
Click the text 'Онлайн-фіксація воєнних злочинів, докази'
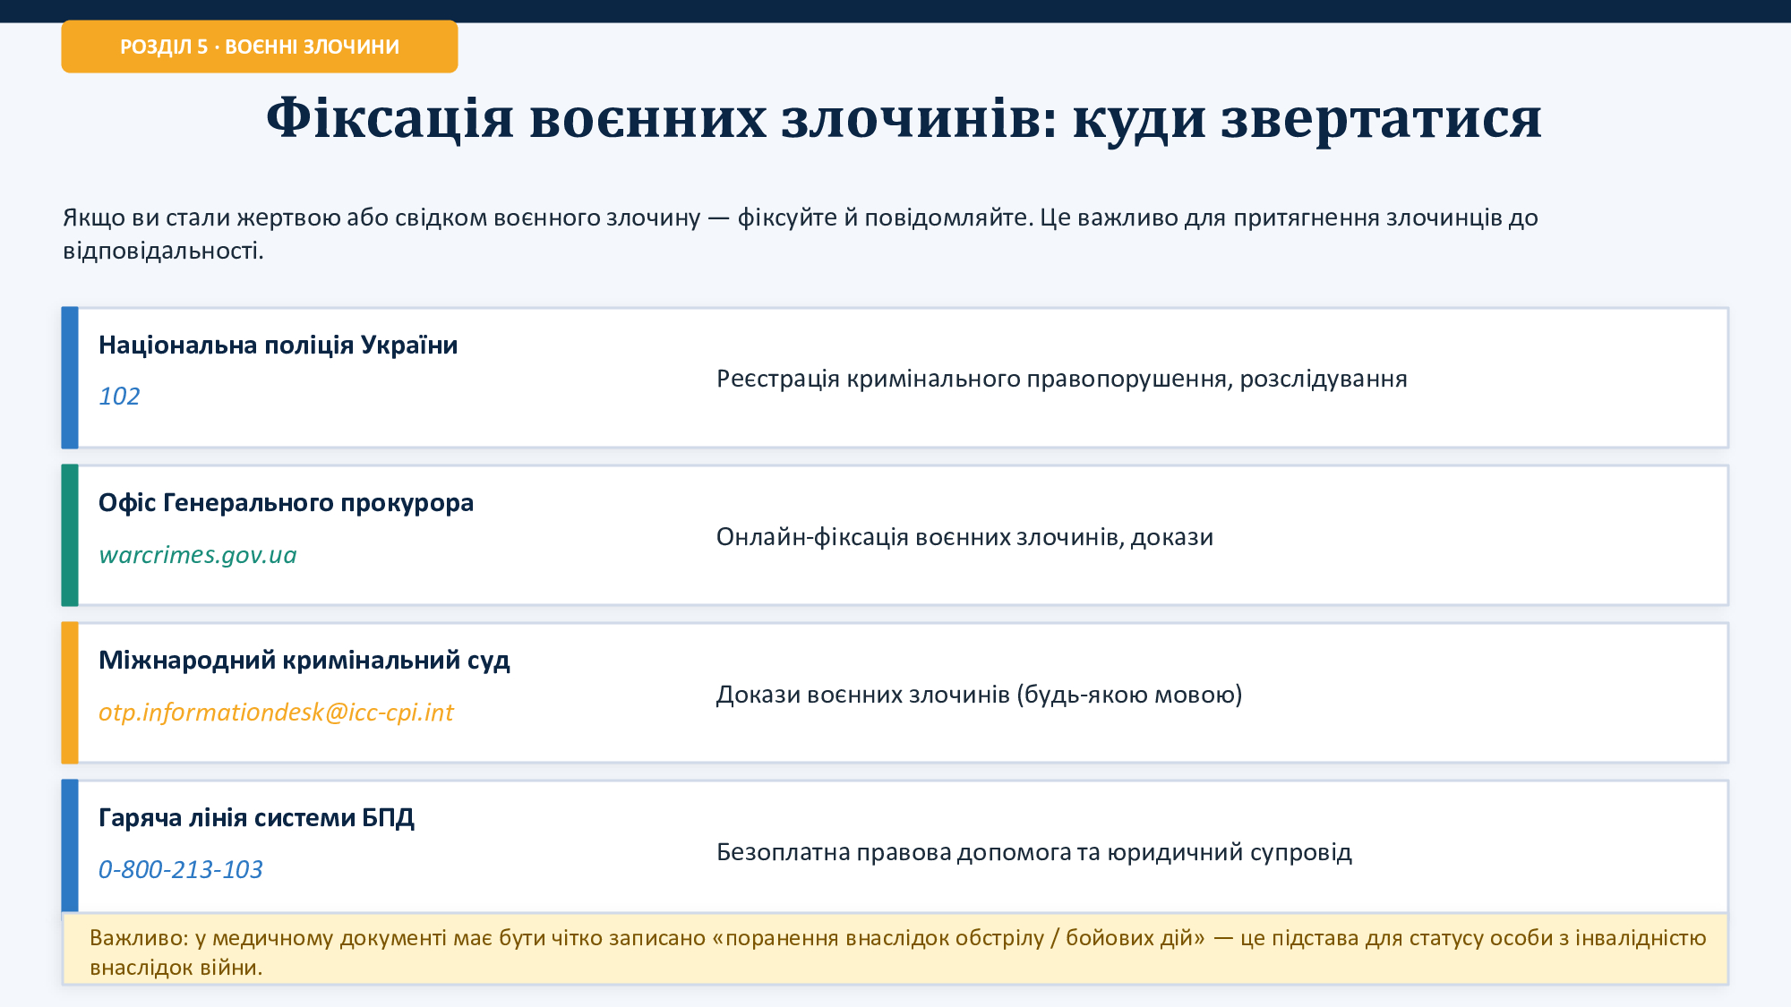coord(964,537)
